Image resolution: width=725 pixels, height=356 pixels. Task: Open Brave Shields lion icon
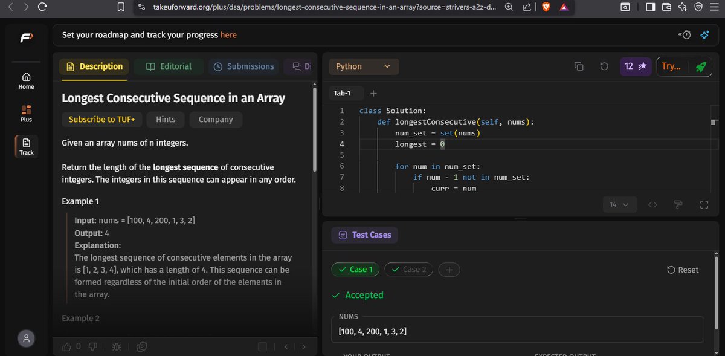click(x=546, y=7)
